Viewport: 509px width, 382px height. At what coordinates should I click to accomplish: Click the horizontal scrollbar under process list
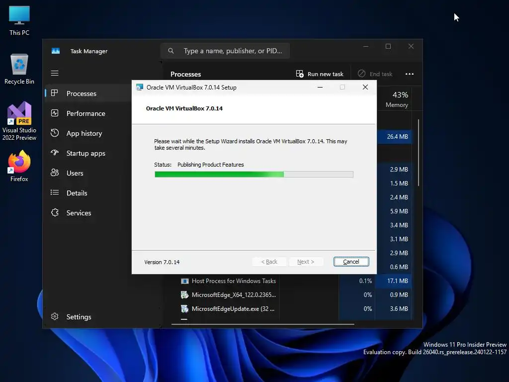(262, 324)
